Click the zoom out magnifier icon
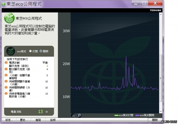 tap(79, 115)
